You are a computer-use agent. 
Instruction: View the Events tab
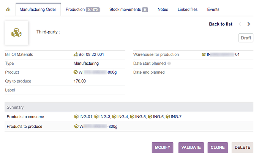coord(213,10)
